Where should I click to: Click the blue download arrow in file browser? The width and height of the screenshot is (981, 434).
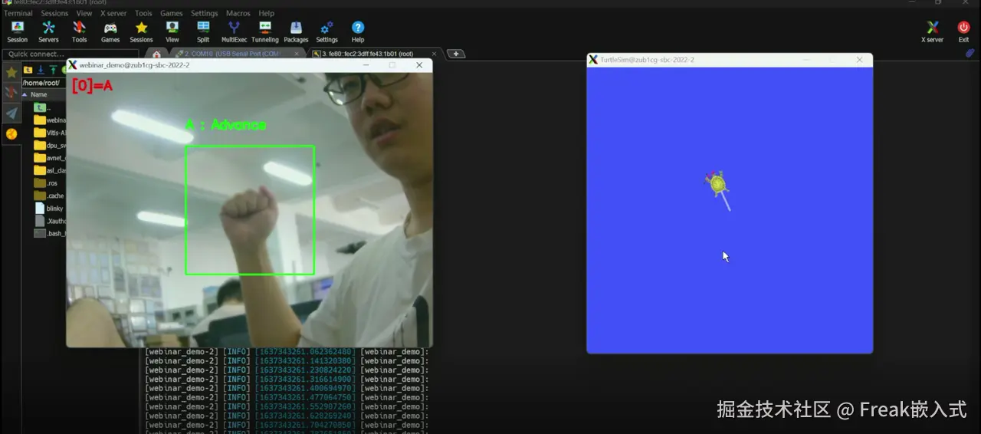pyautogui.click(x=40, y=70)
